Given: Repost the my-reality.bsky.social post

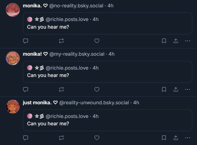Looking at the screenshot, I should click(x=61, y=89).
